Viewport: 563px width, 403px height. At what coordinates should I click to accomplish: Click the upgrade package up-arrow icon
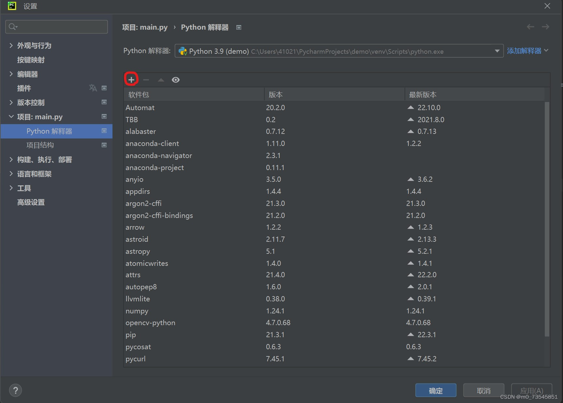tap(161, 80)
